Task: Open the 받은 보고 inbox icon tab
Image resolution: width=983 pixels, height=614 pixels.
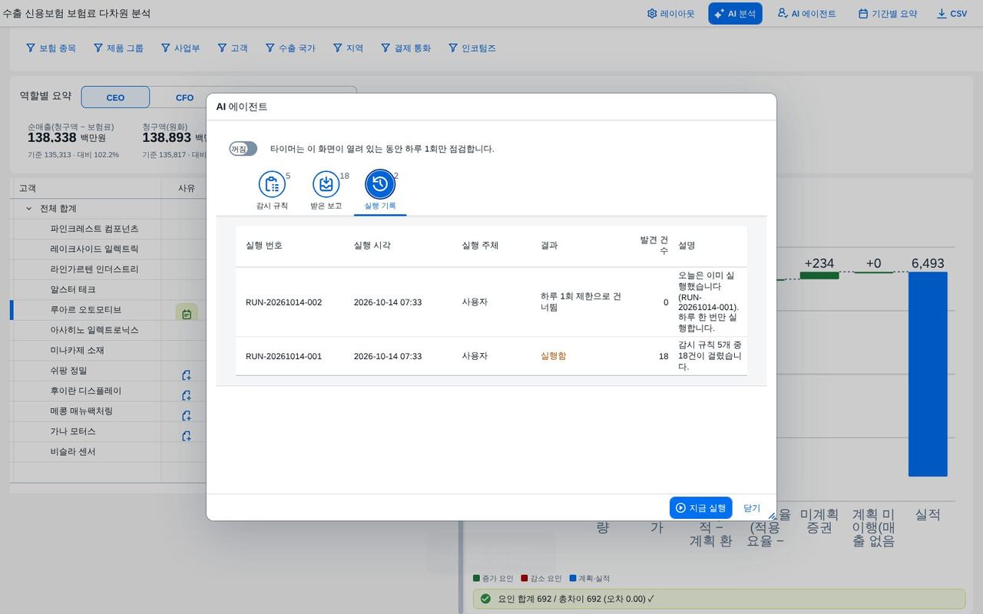Action: click(x=326, y=190)
